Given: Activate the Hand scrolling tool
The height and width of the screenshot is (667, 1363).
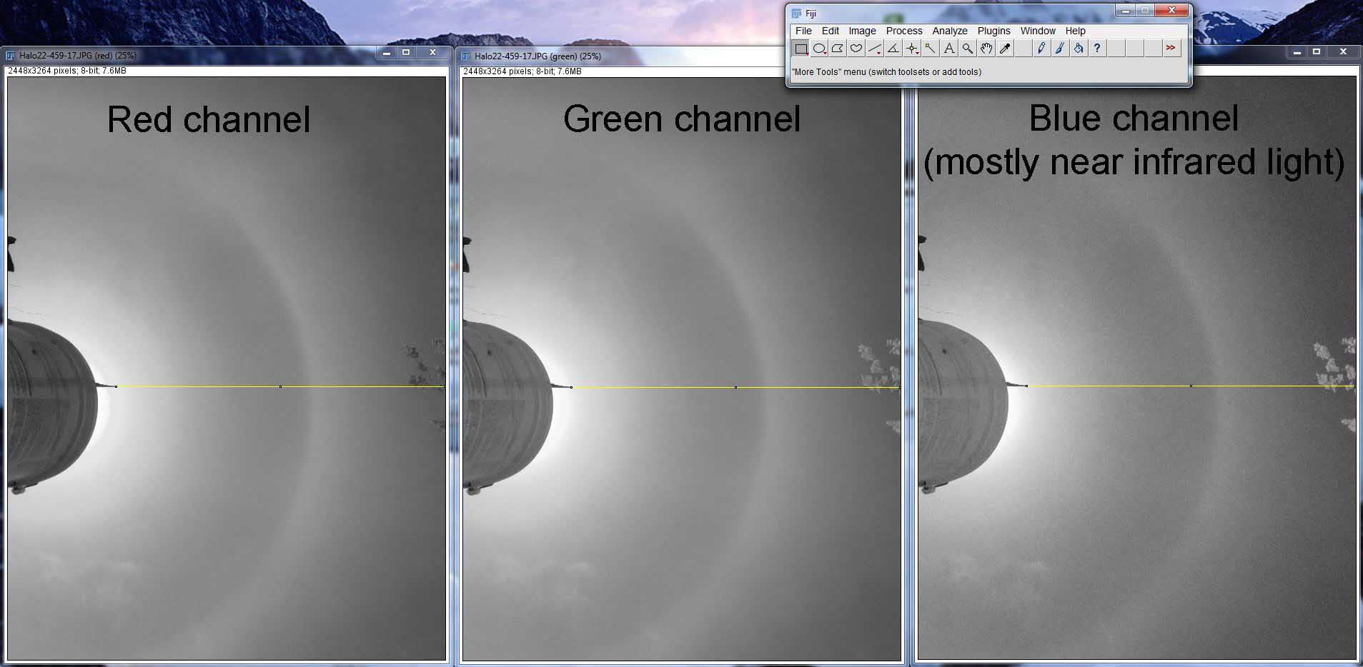Looking at the screenshot, I should coord(986,49).
